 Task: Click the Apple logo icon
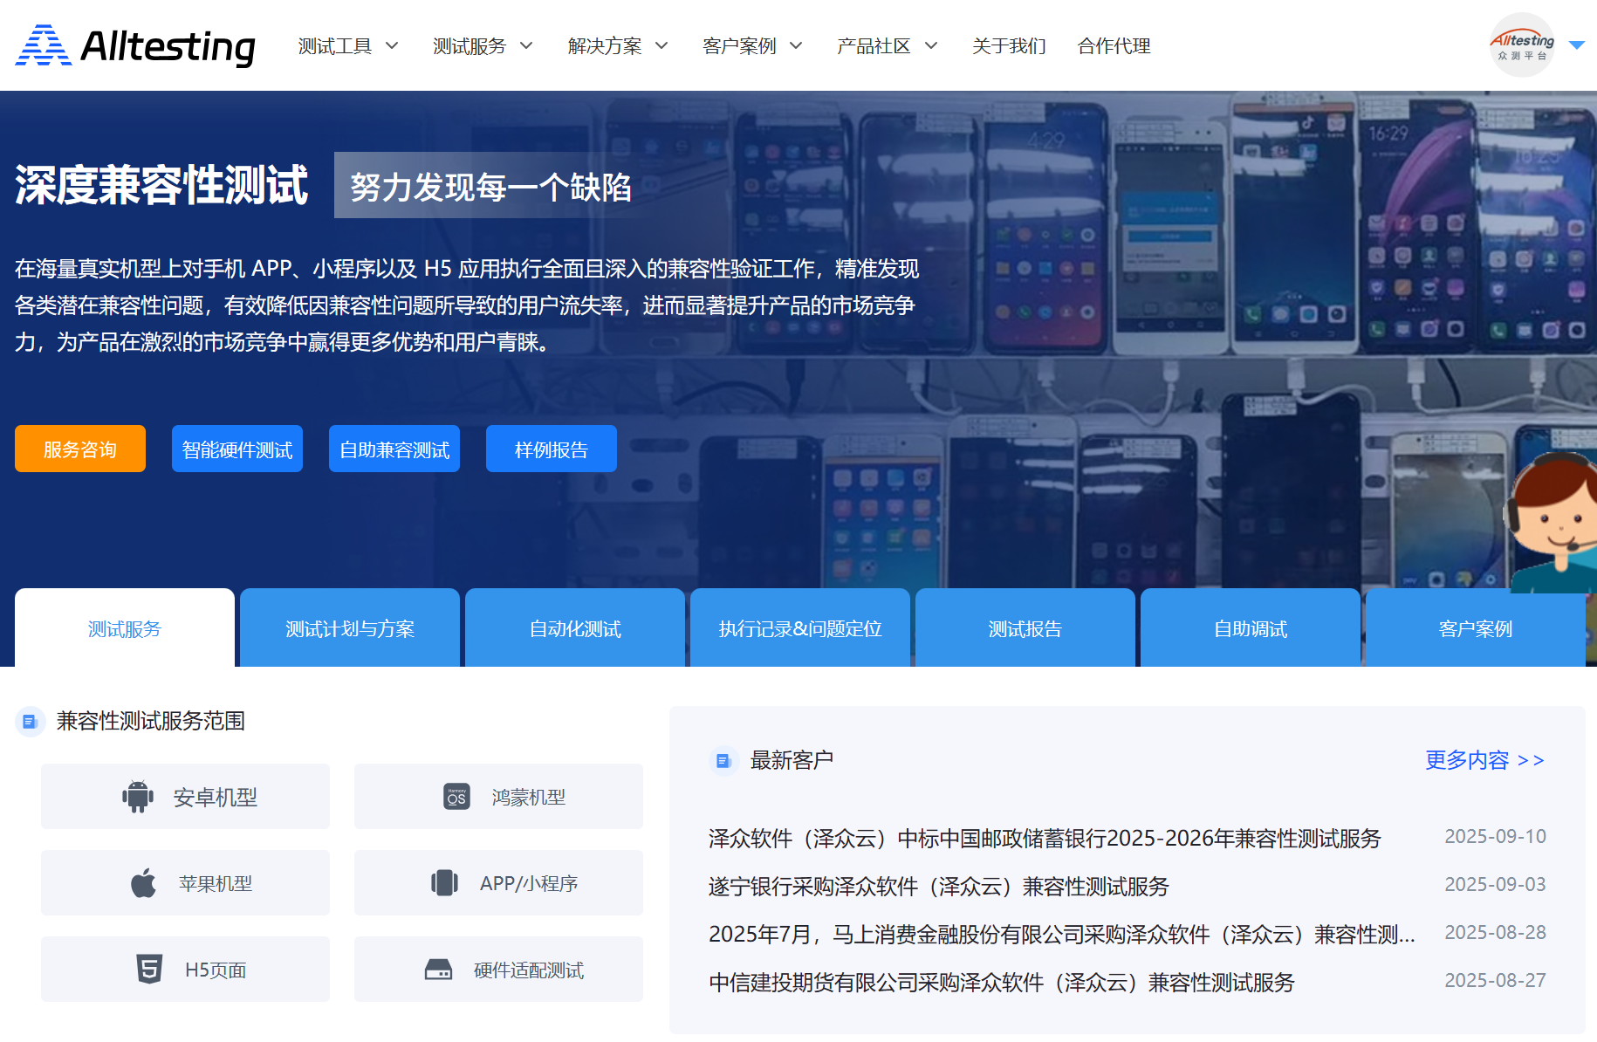coord(143,883)
